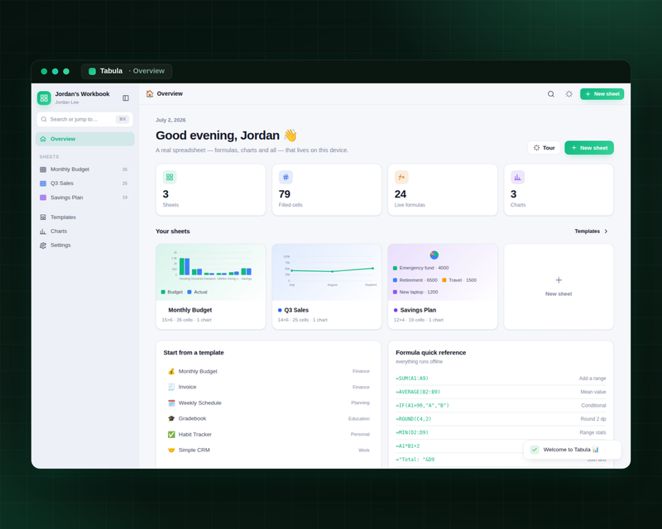Click the Travel 1500 legend entry
662x529 pixels.
point(459,280)
